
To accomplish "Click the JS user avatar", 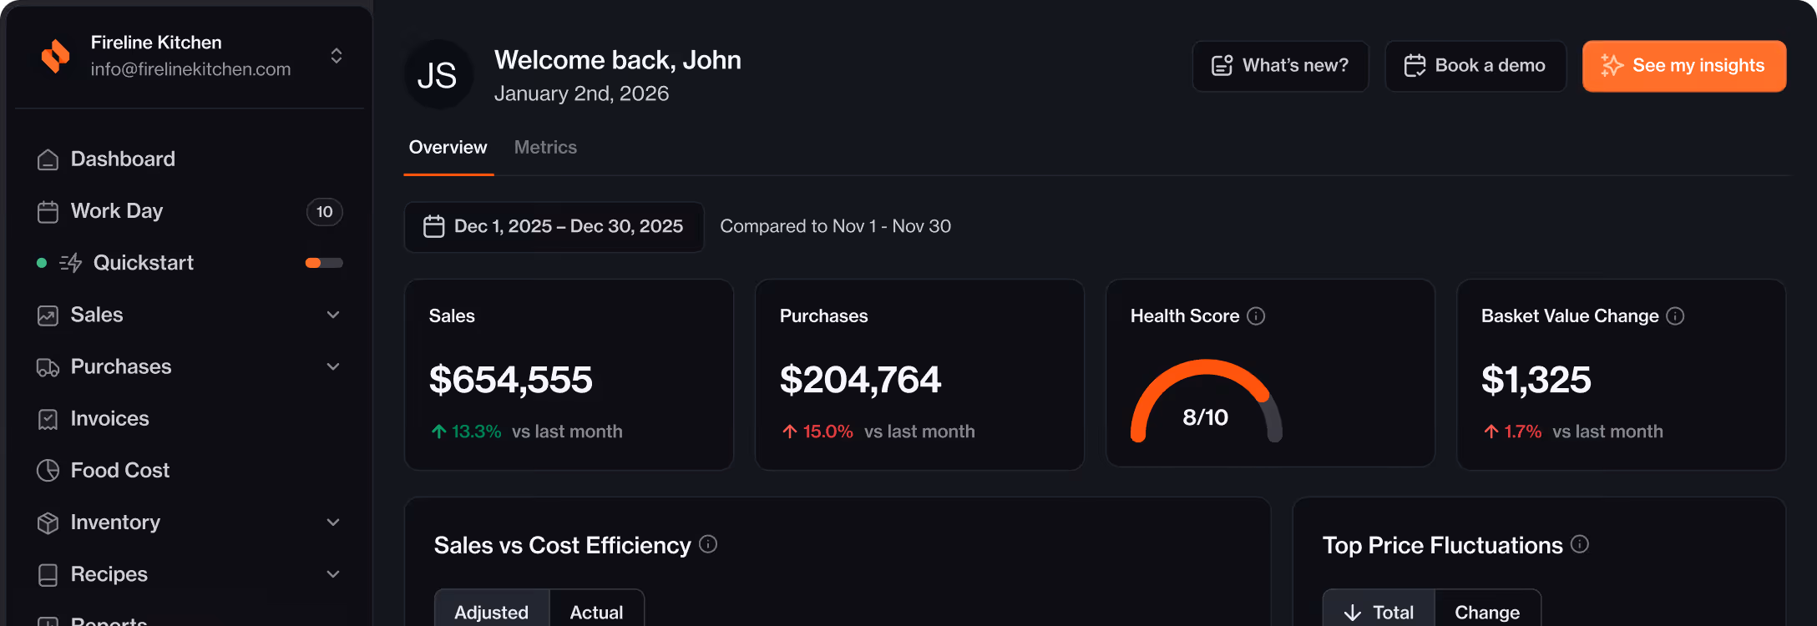I will [x=438, y=75].
